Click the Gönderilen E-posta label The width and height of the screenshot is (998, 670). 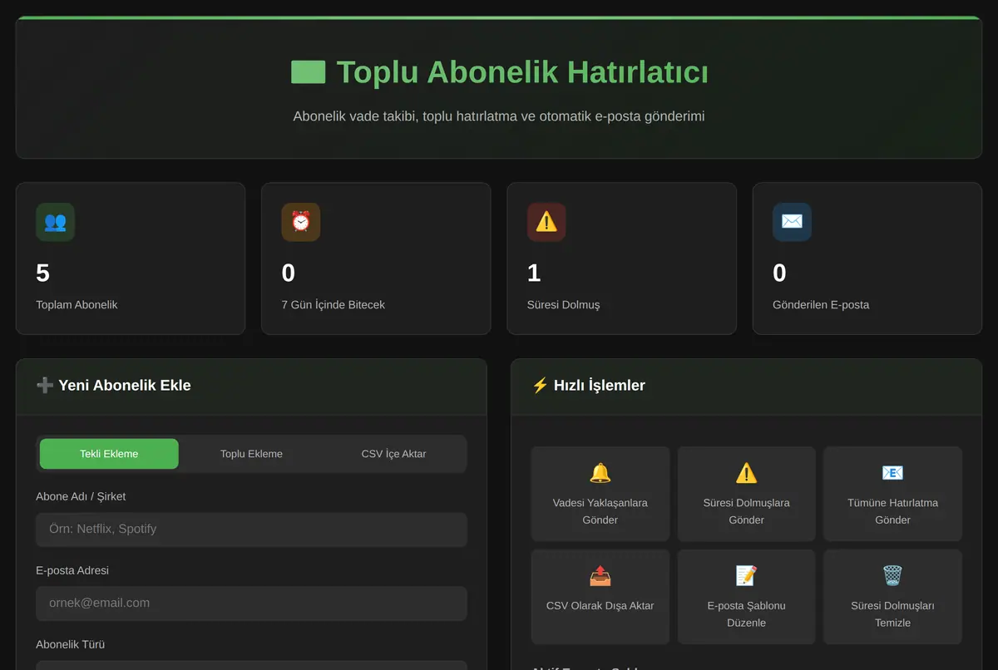(821, 304)
